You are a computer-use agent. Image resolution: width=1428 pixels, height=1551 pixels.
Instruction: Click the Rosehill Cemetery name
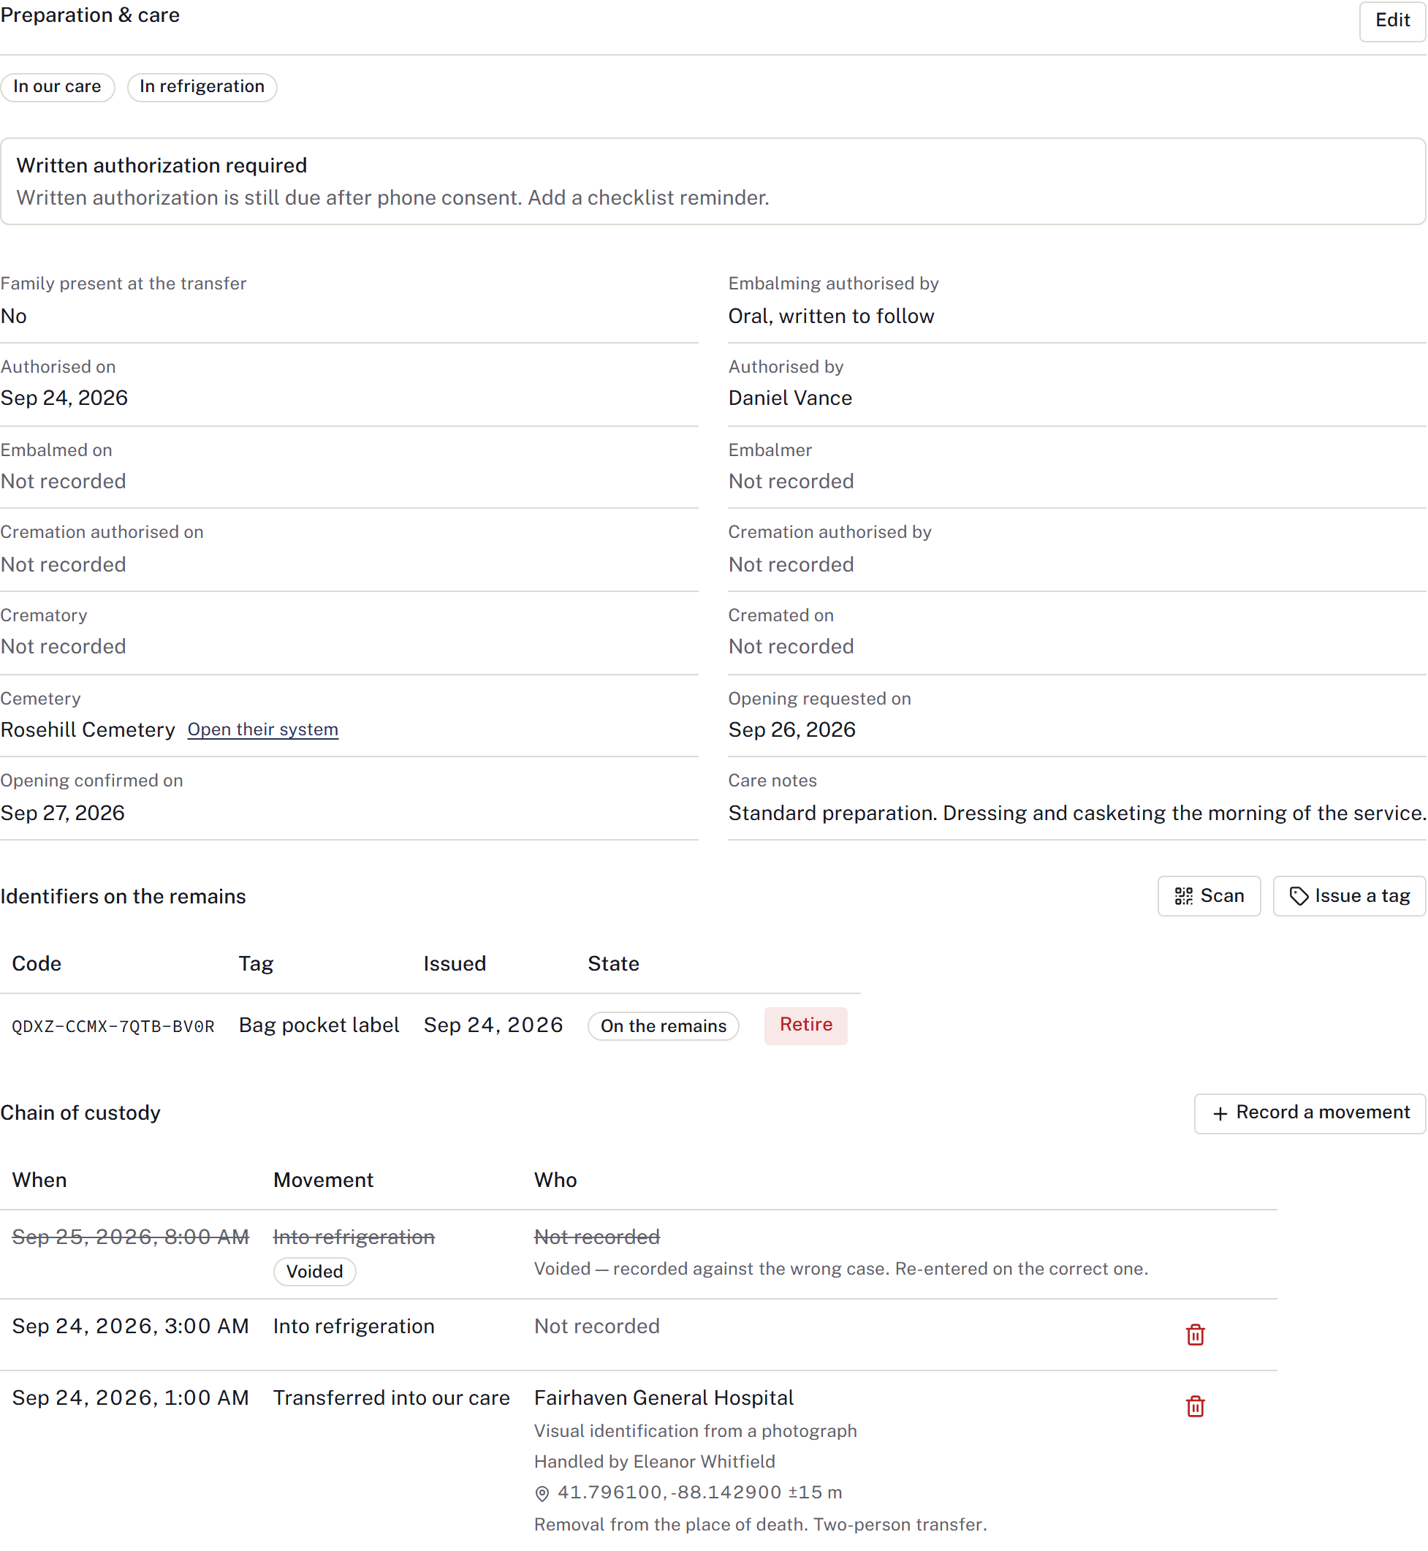point(88,729)
